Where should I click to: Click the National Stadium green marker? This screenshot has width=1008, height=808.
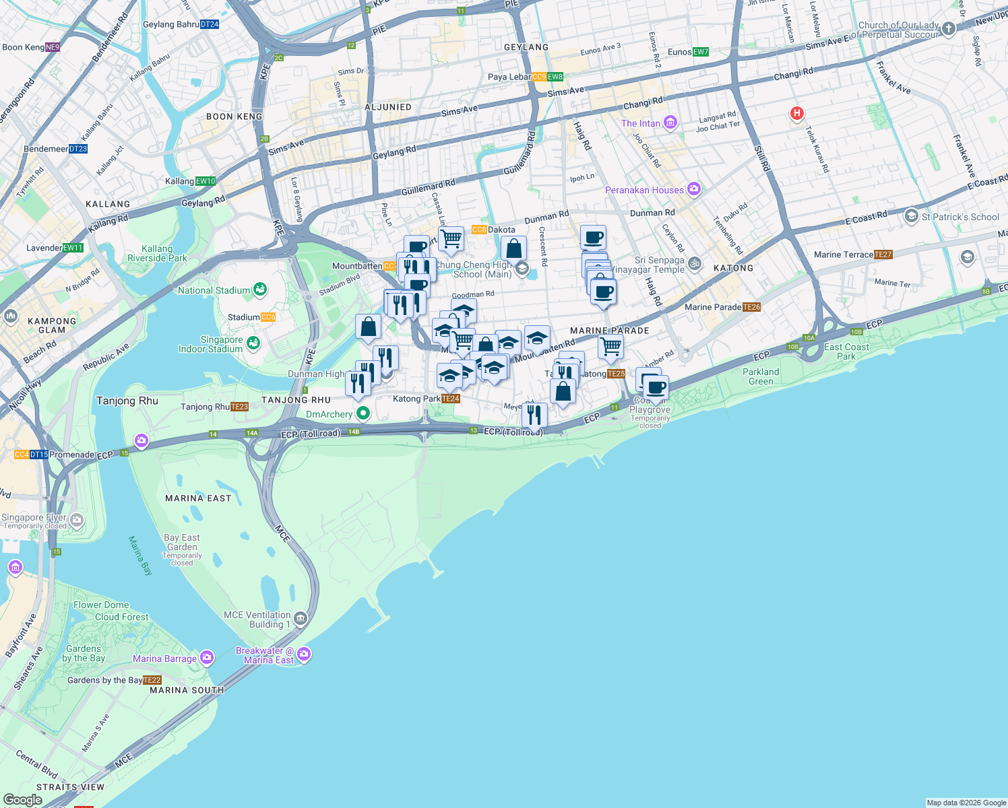coord(259,289)
